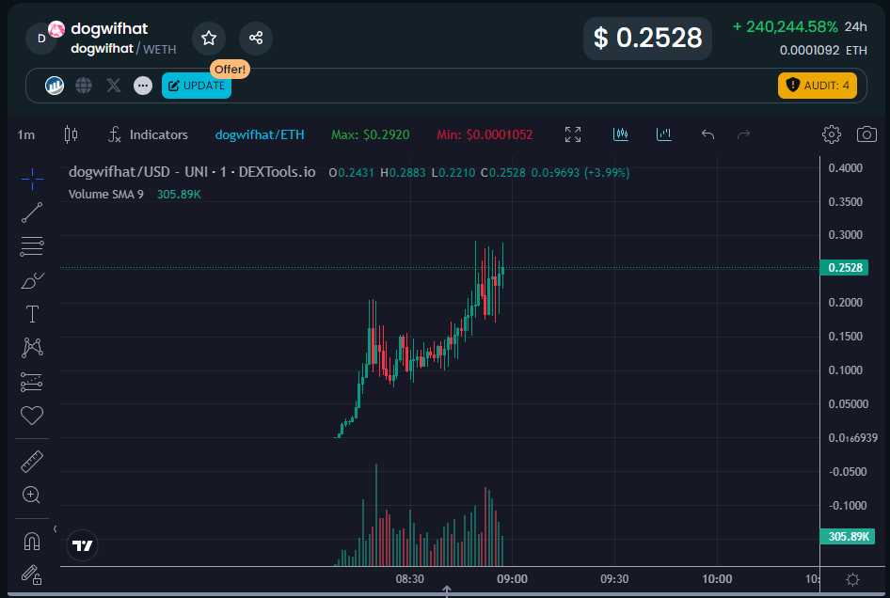Select the ruler measure tool
890x598 pixels.
click(x=32, y=462)
